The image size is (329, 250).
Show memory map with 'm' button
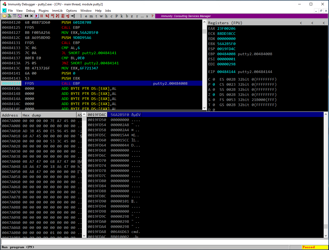[91, 16]
